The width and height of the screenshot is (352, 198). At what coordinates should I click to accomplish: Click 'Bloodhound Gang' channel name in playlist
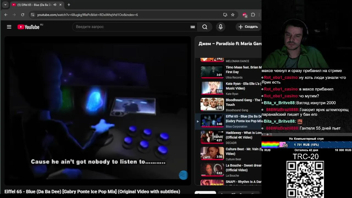[x=237, y=110]
